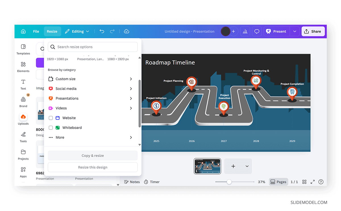Open the comments speech bubble icon

point(257,32)
